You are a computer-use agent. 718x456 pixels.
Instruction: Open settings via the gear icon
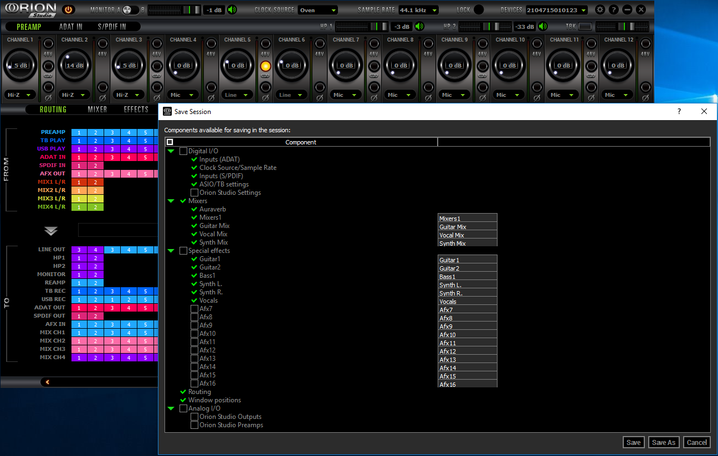click(x=600, y=10)
